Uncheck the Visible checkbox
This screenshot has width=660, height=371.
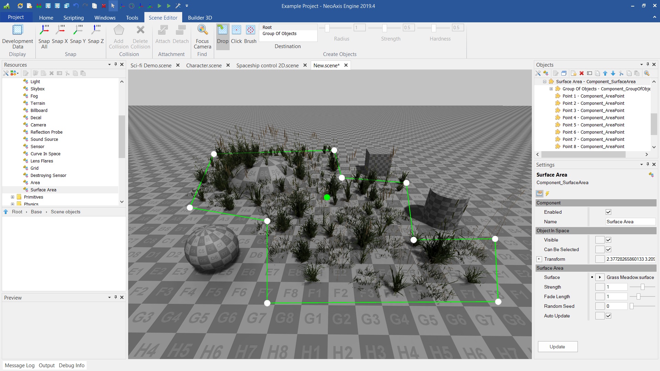point(608,240)
